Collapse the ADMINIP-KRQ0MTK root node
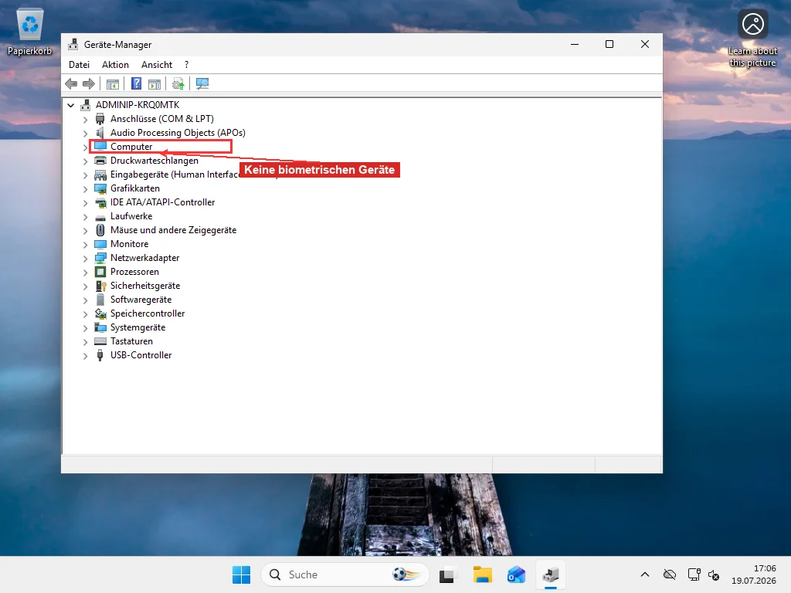 pyautogui.click(x=70, y=105)
